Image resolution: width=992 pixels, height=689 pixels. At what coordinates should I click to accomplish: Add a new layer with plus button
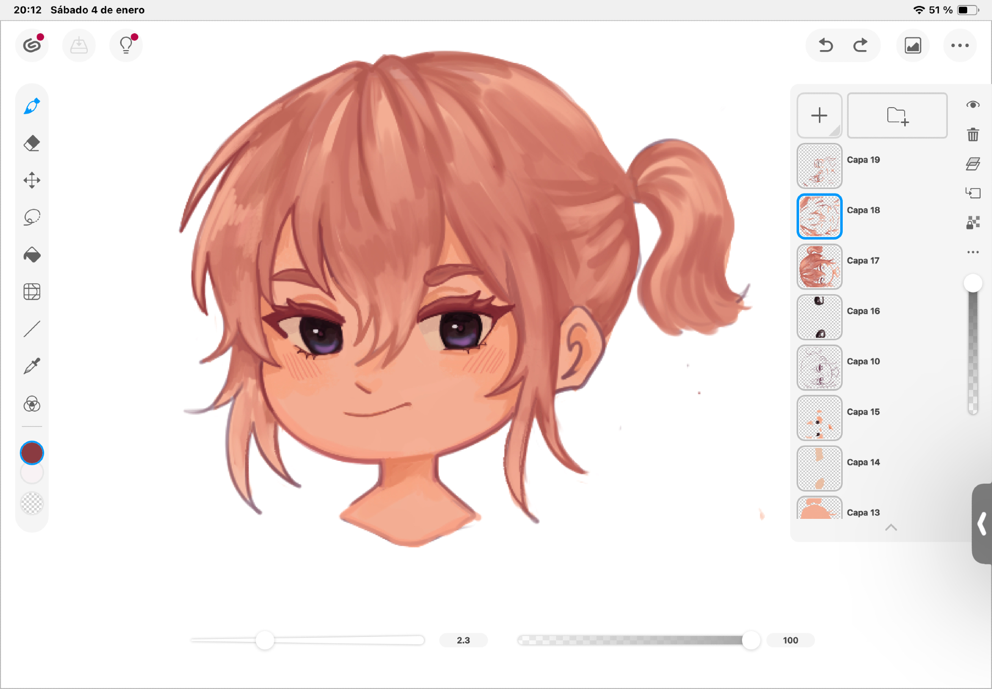pos(819,116)
